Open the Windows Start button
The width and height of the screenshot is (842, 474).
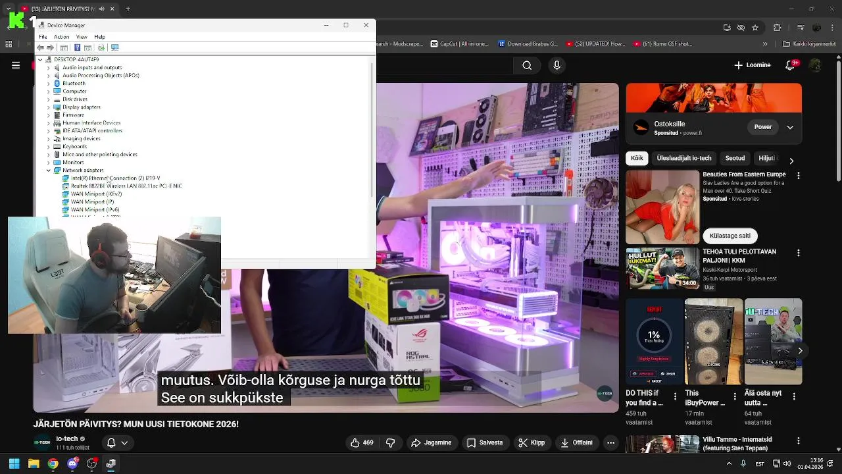pyautogui.click(x=14, y=464)
